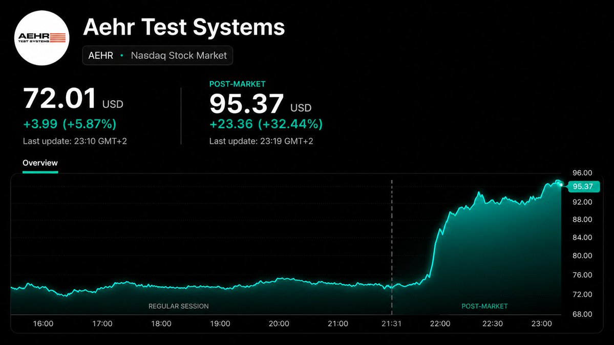Open the Overview tab
The image size is (614, 345).
coord(40,163)
